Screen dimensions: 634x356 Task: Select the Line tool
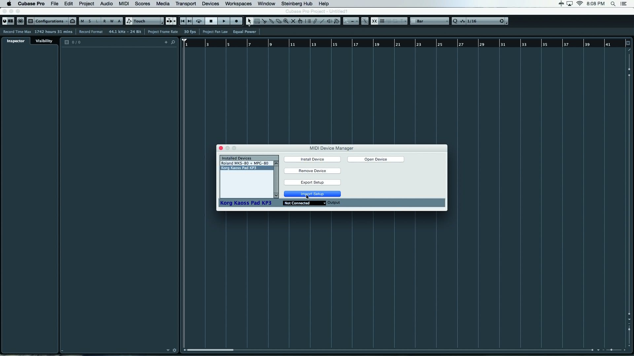[x=322, y=21]
